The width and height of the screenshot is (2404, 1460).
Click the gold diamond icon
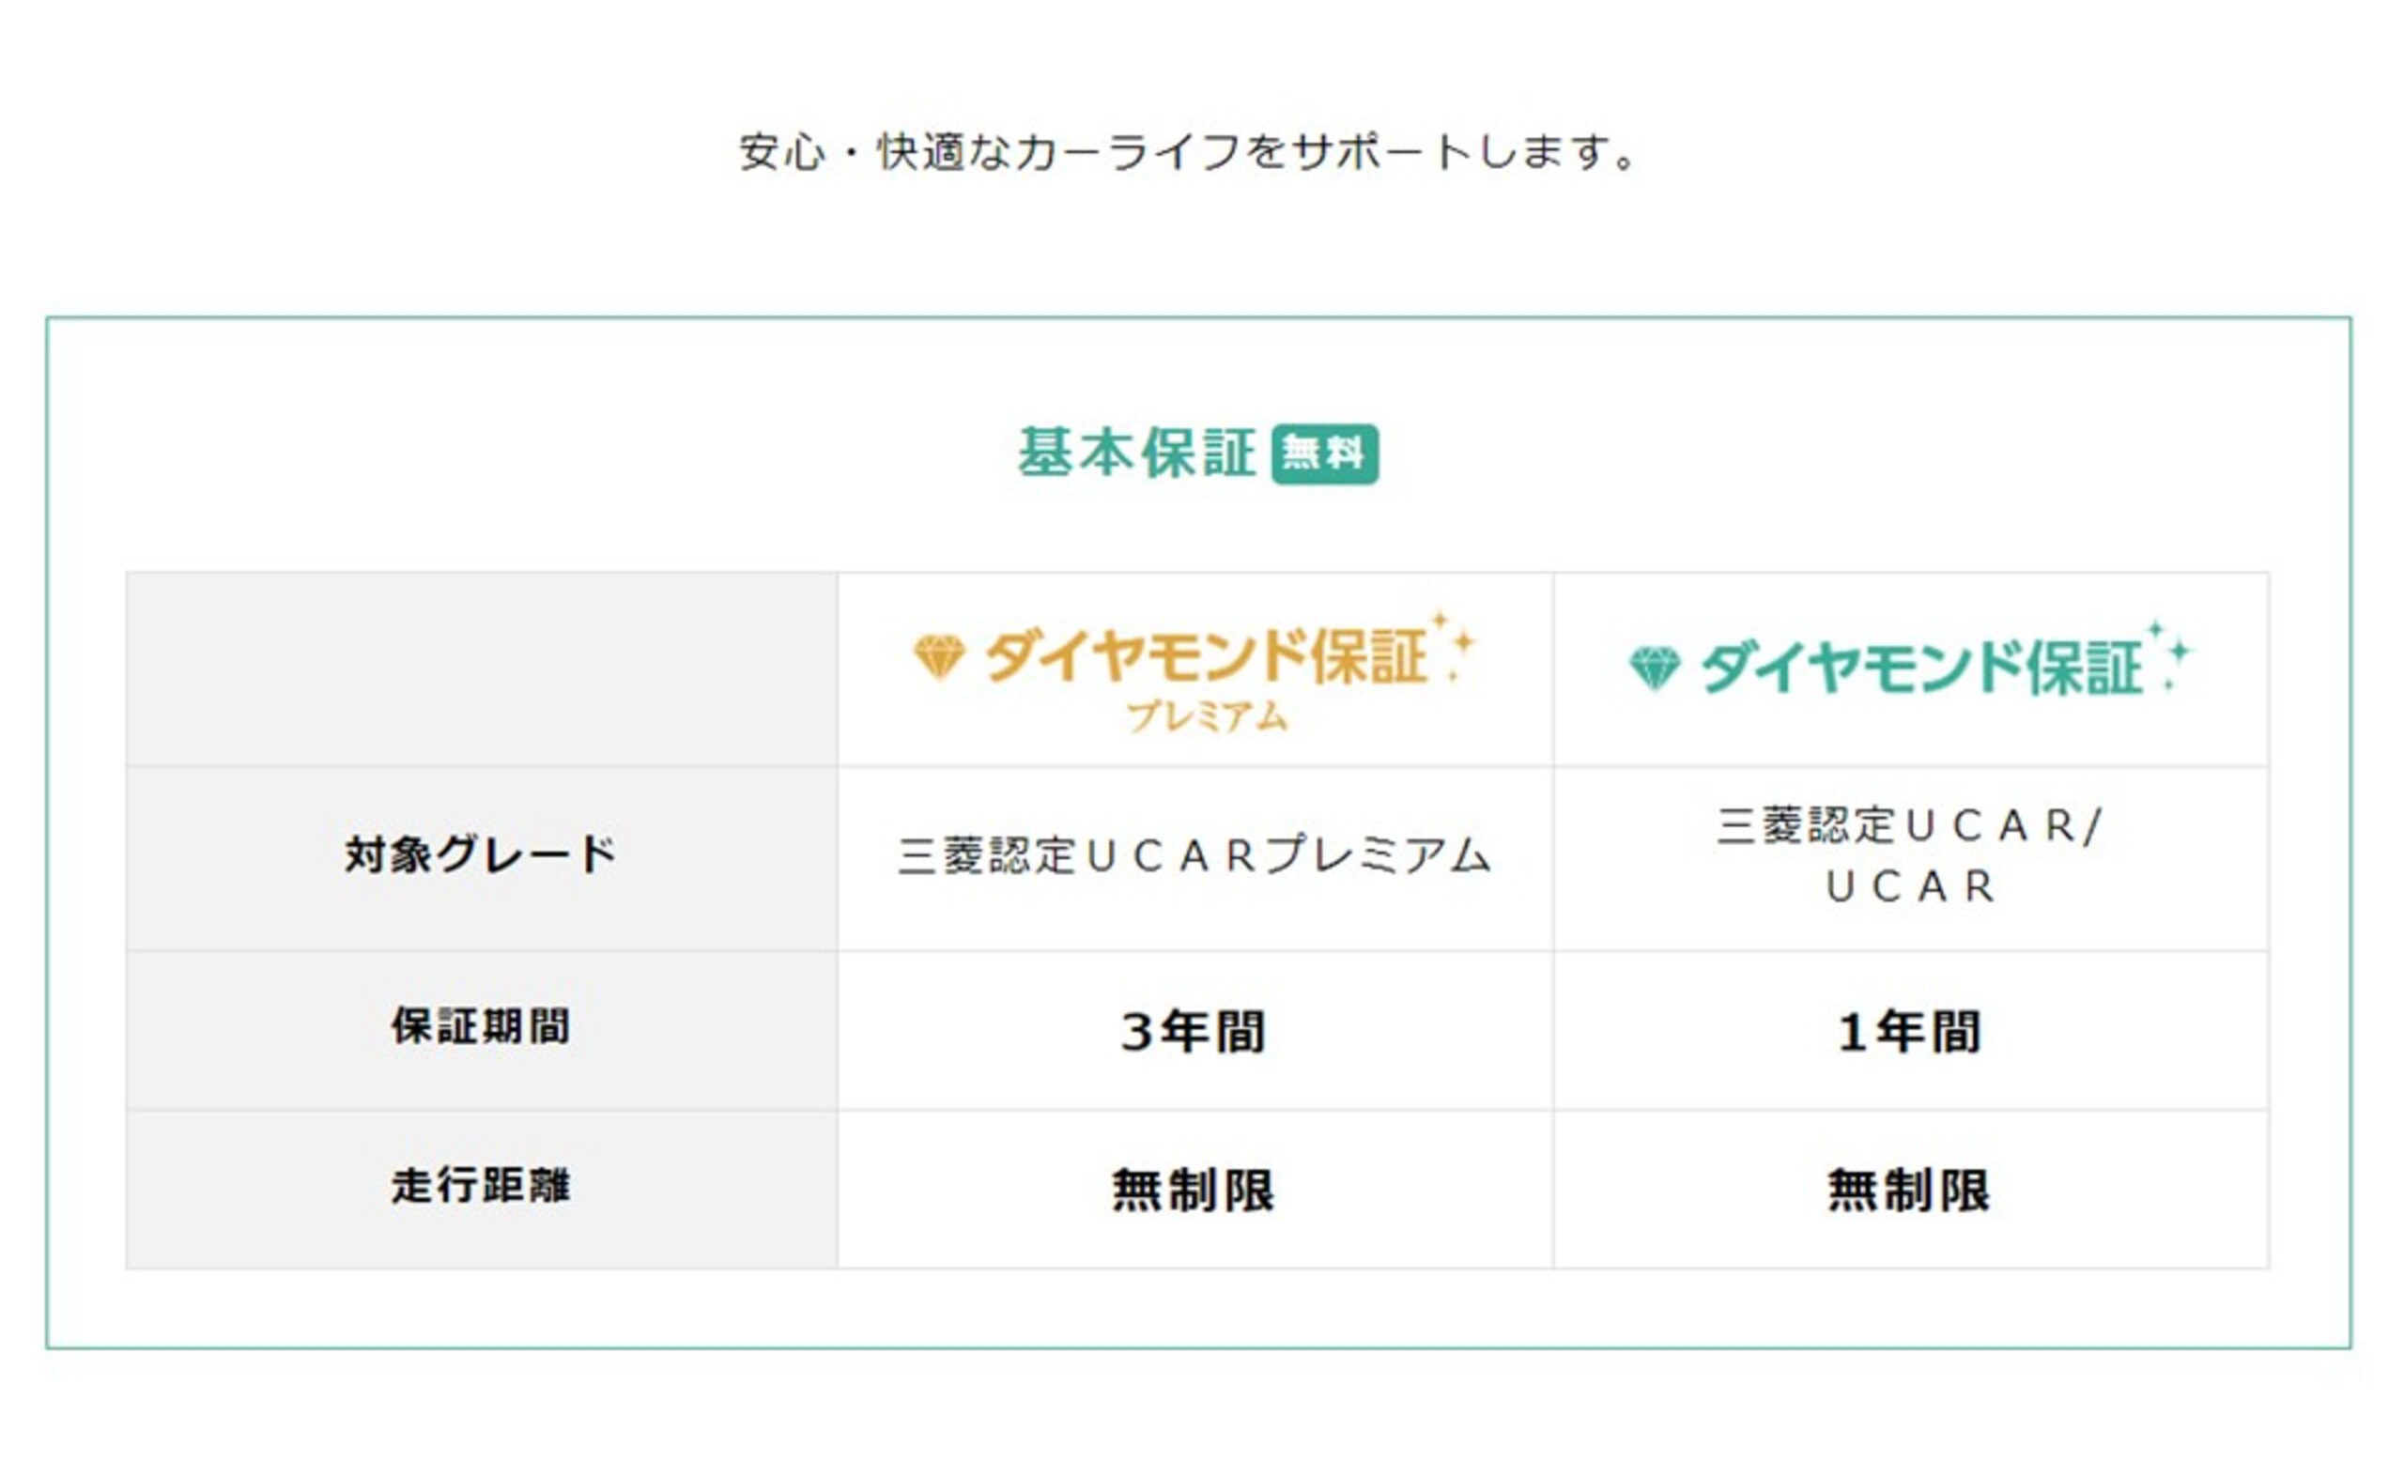(x=940, y=656)
